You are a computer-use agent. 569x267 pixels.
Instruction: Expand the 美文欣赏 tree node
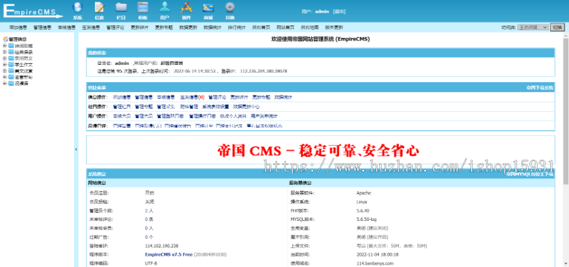pos(4,71)
